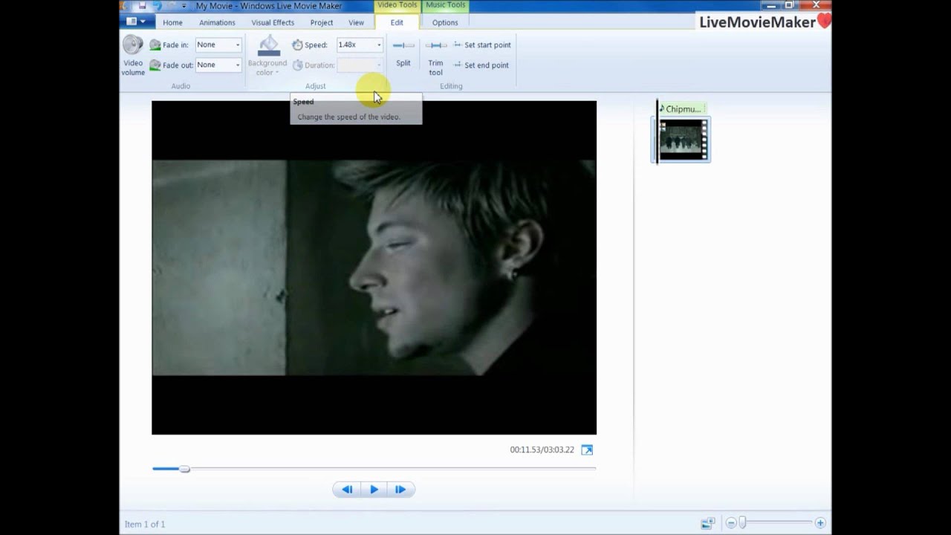Click Set end point
The height and width of the screenshot is (535, 951).
click(x=481, y=65)
